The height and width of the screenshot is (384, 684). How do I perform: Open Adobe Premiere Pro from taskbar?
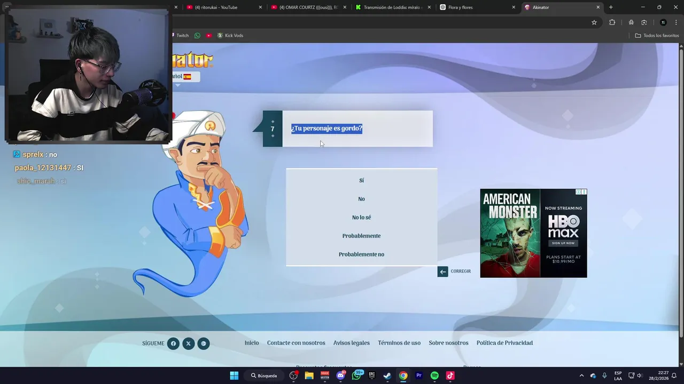419,375
